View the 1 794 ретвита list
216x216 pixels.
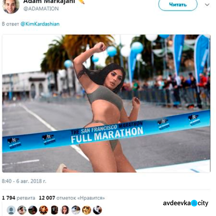point(19,198)
